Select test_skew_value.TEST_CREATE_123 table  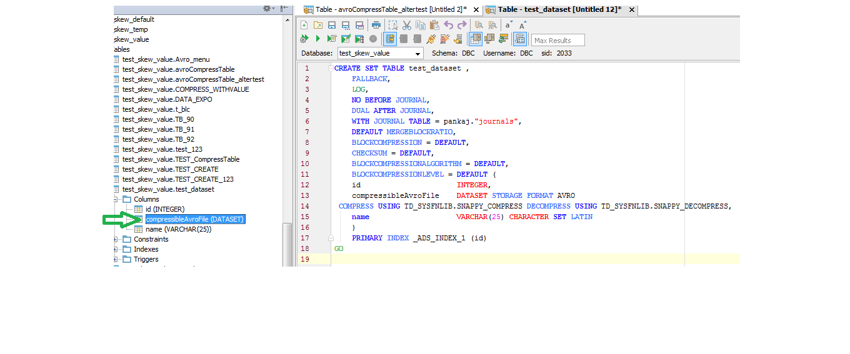point(177,179)
